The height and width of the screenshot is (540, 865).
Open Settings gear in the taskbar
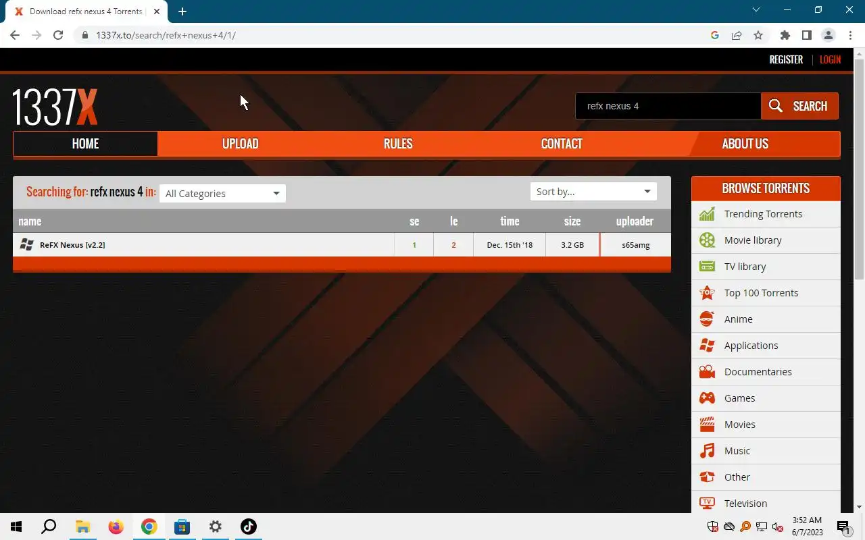(216, 526)
